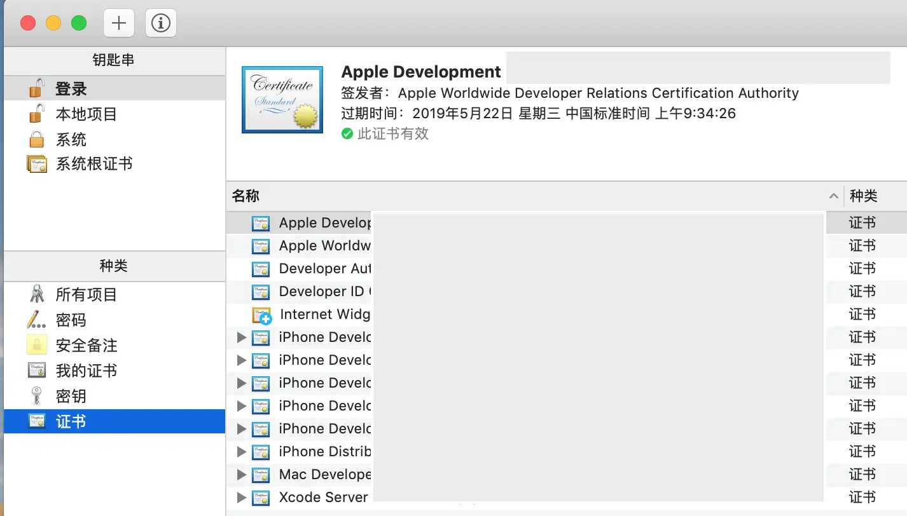Image resolution: width=907 pixels, height=516 pixels.
Task: Open the 我的证书 category icon
Action: point(37,370)
